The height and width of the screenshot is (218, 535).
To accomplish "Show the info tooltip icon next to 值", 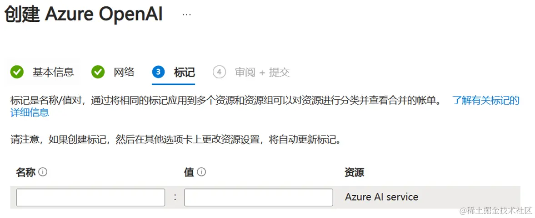I will point(201,172).
